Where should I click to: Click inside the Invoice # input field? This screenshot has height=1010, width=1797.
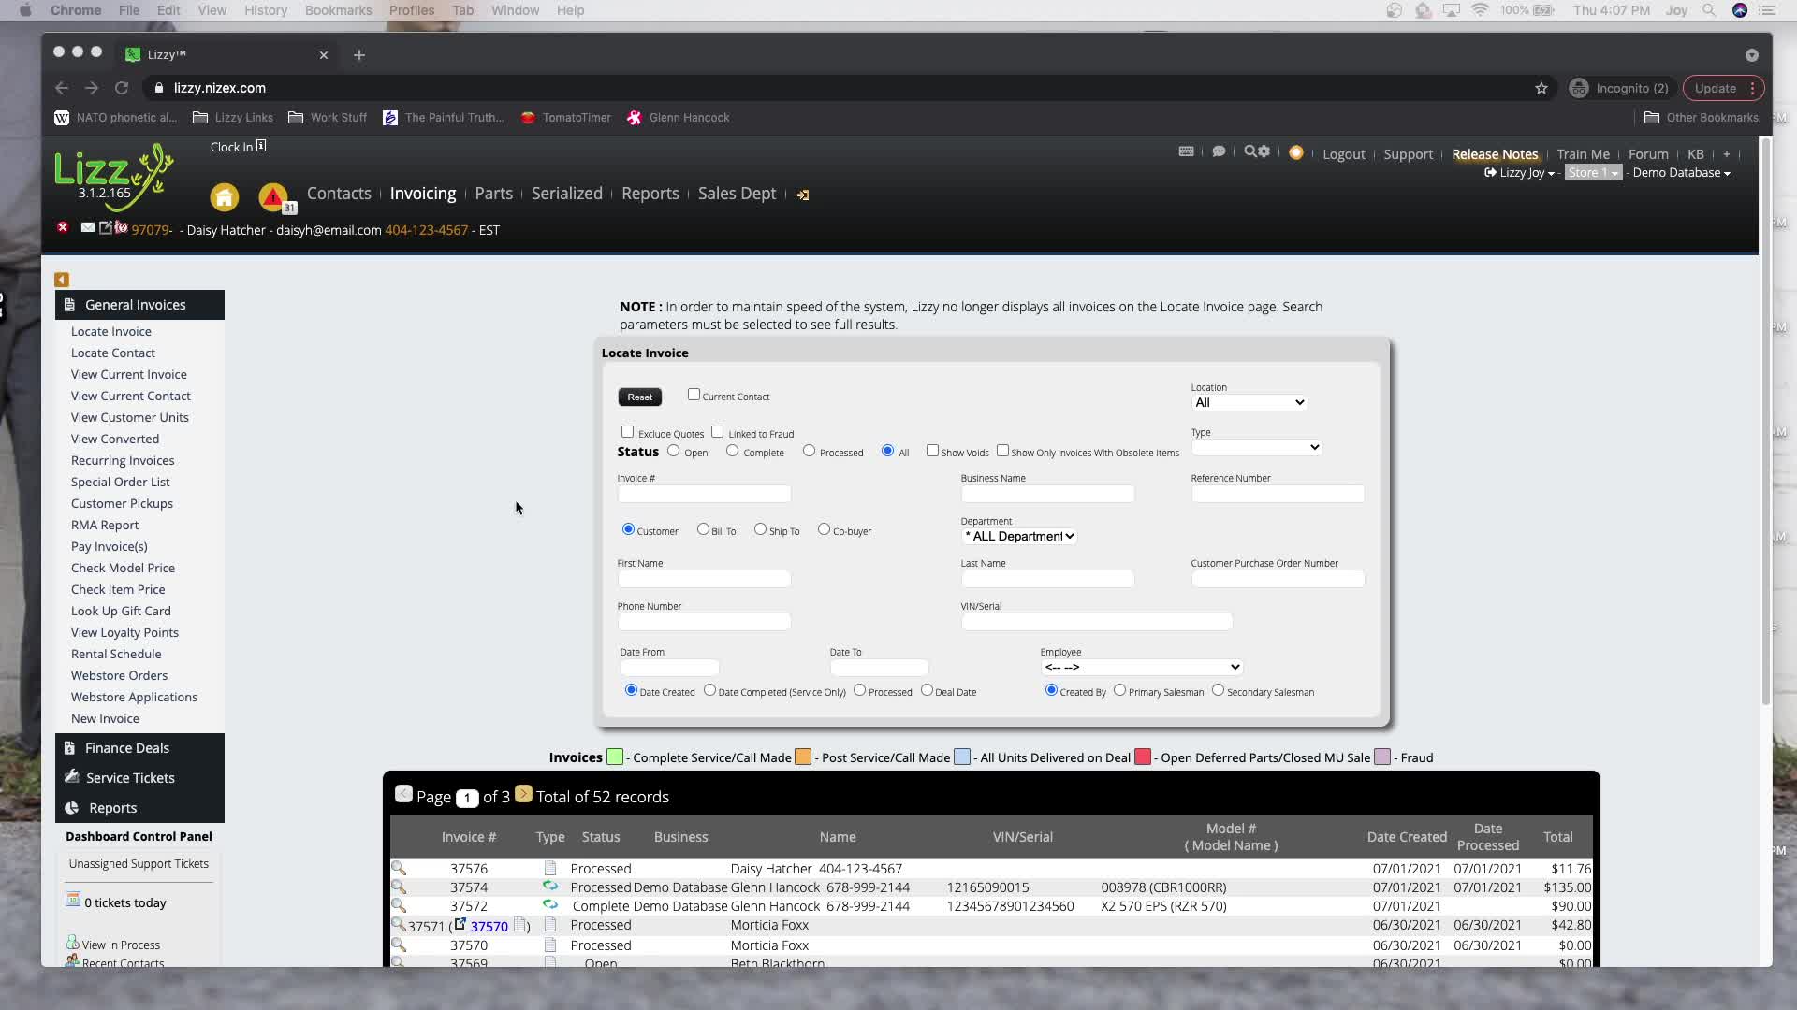tap(704, 494)
